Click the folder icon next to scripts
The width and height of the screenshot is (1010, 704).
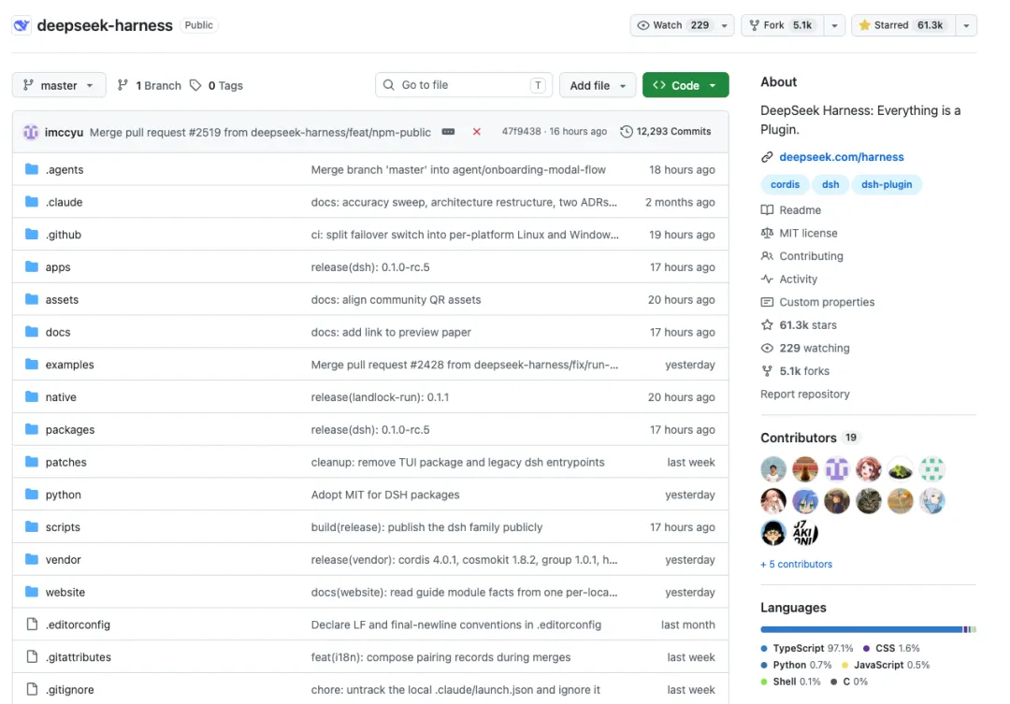pos(32,527)
